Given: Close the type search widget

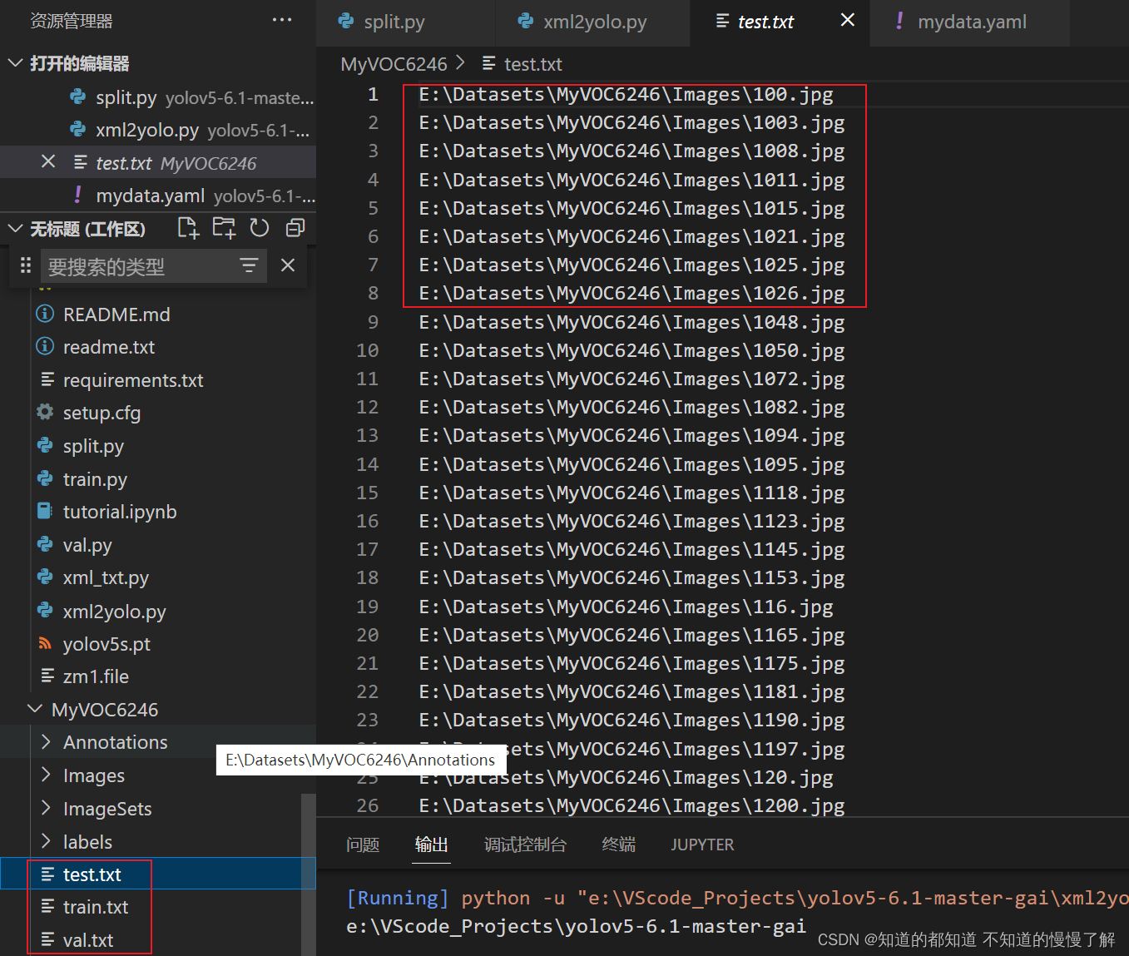Looking at the screenshot, I should (288, 265).
